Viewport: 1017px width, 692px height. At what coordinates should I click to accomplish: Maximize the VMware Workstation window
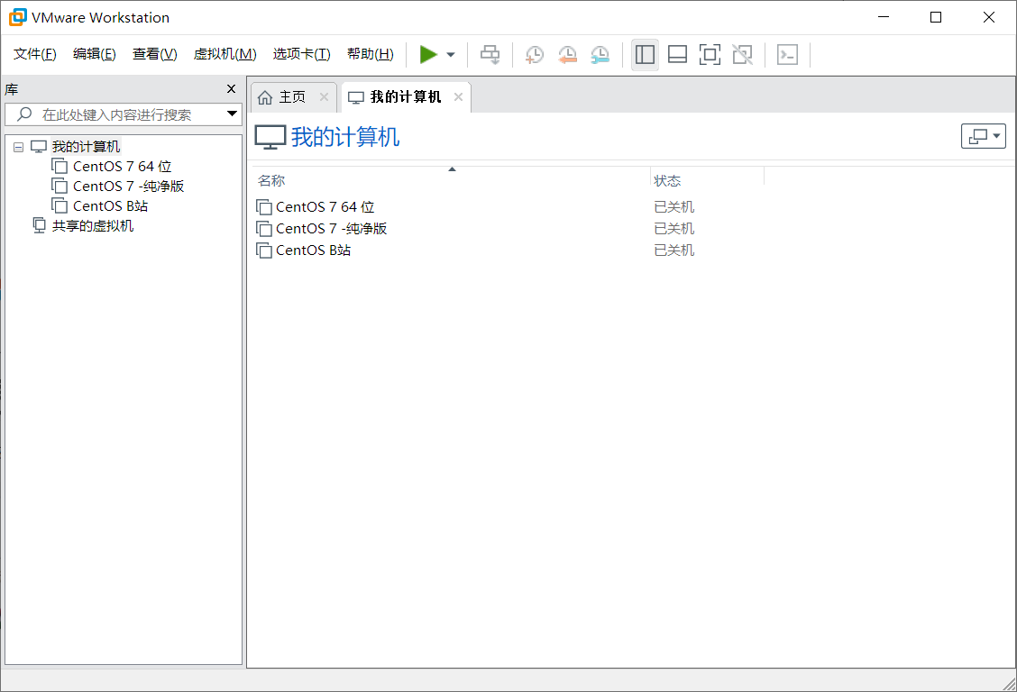[935, 17]
